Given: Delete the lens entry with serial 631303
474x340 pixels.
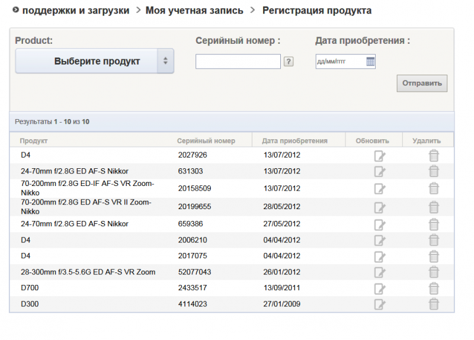Looking at the screenshot, I should [x=434, y=171].
